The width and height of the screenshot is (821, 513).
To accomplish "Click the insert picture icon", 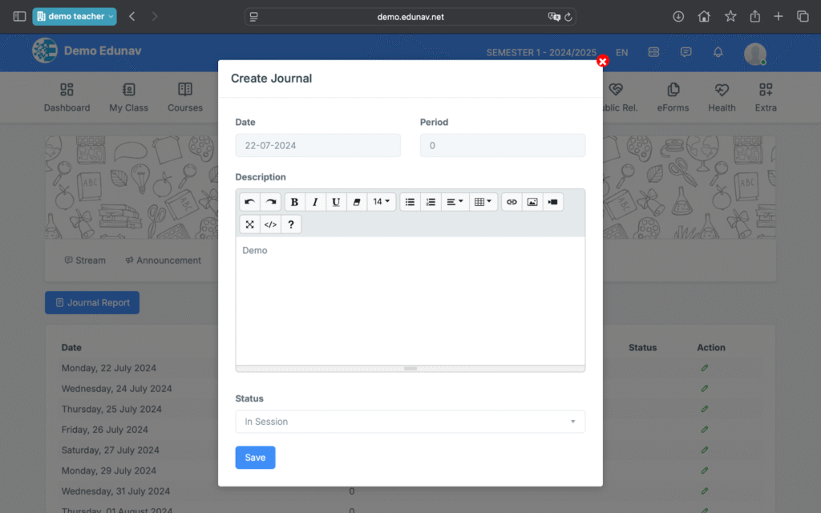I will pyautogui.click(x=532, y=202).
